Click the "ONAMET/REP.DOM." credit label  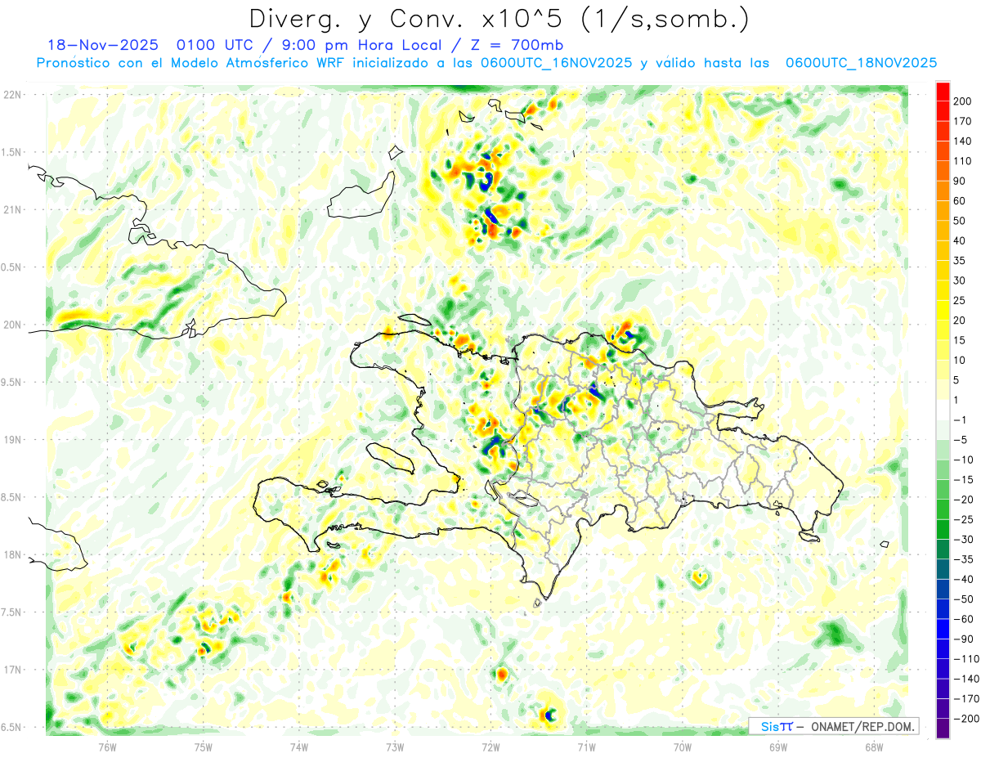click(x=862, y=726)
